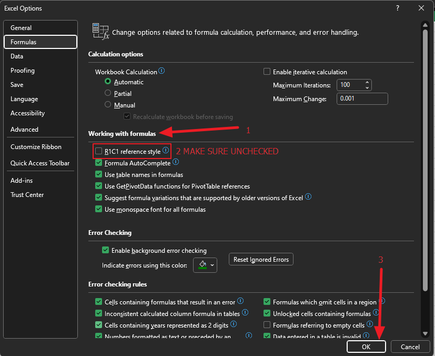
Task: Toggle Formulas which omit cells in a region
Action: point(267,302)
